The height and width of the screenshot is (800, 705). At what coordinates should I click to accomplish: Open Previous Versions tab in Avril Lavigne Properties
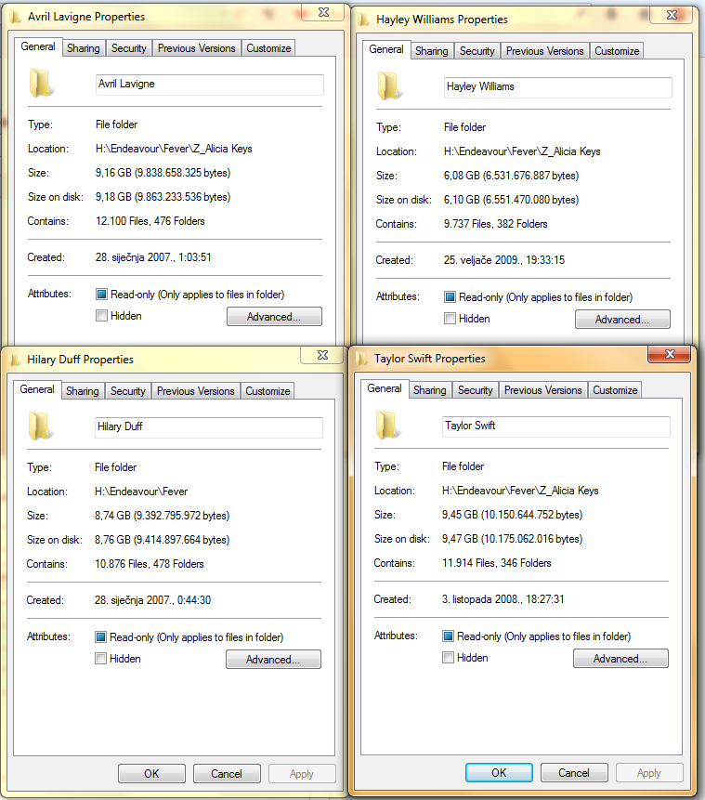click(196, 48)
